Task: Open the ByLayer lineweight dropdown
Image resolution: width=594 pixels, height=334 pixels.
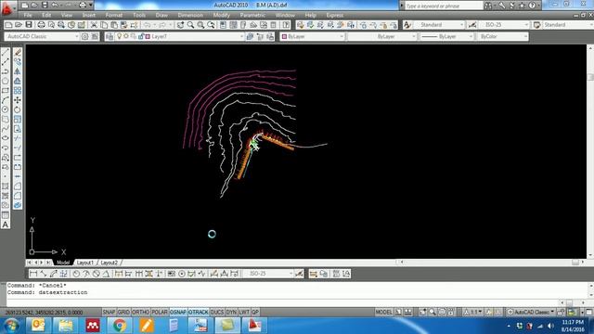Action: (x=447, y=36)
